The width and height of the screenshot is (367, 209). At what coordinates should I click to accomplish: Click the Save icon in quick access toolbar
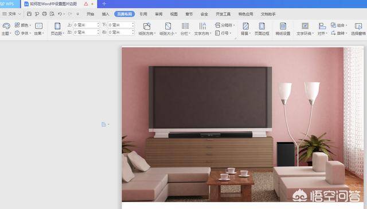[x=29, y=14]
